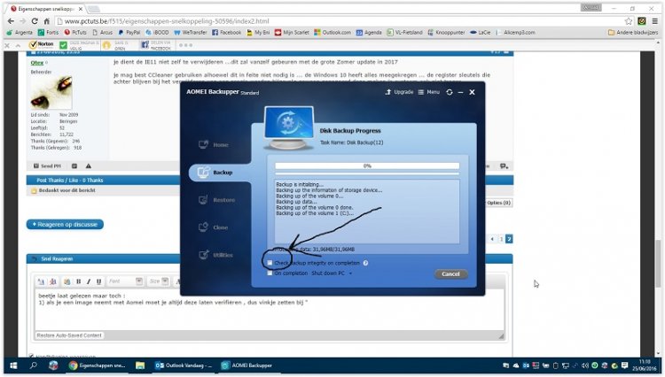Enable Check backup integrity on completion
Viewport: 665px width, 377px height.
tap(270, 263)
